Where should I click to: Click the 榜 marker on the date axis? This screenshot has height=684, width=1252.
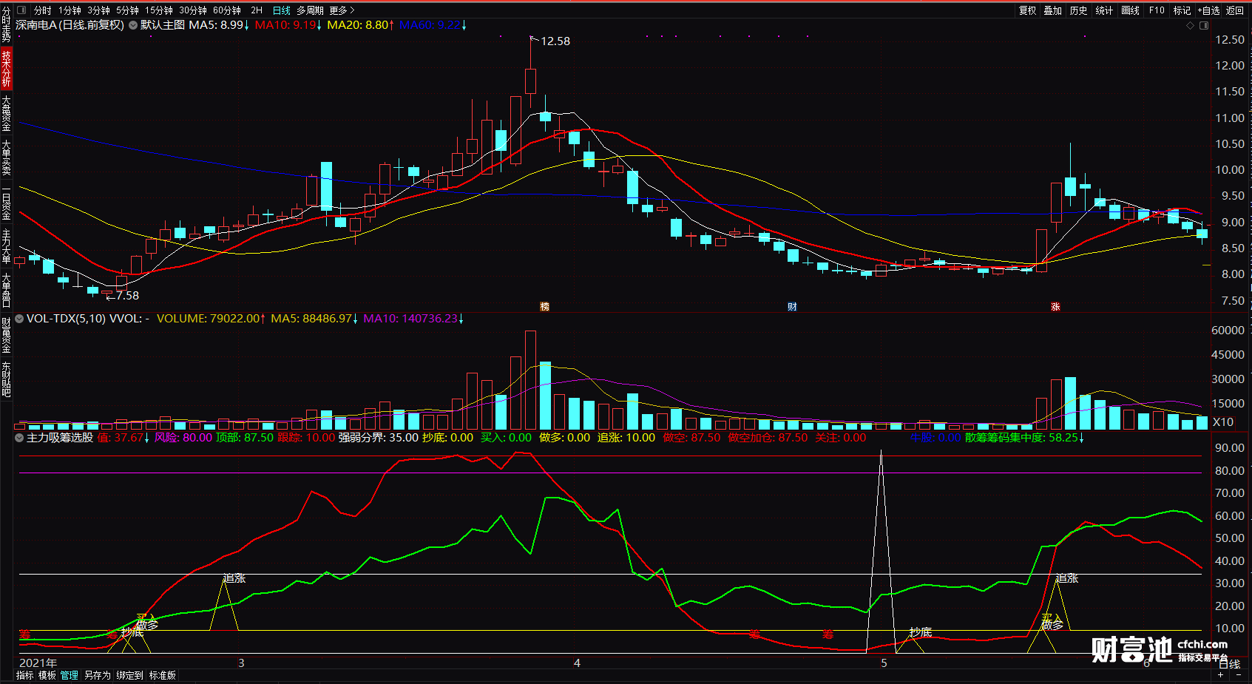545,307
